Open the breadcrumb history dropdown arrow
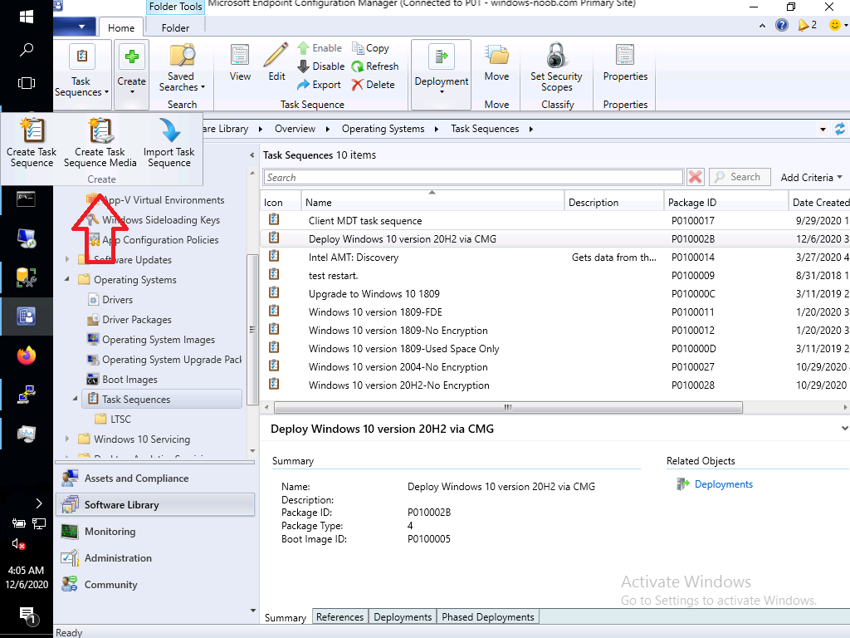850x638 pixels. [823, 129]
